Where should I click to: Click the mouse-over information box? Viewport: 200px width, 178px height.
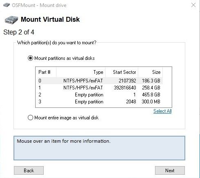(99, 148)
